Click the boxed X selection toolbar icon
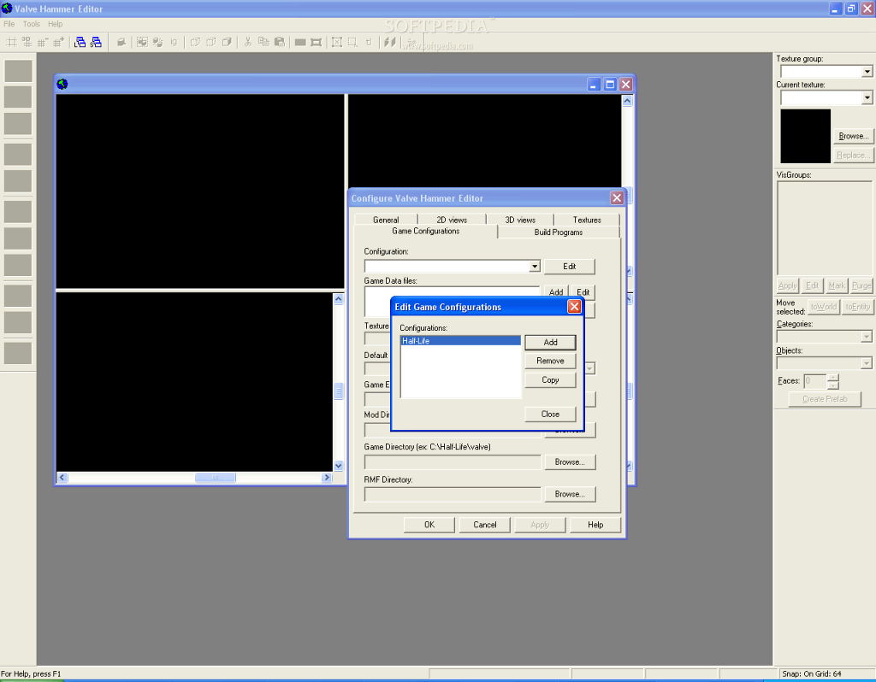Image resolution: width=876 pixels, height=682 pixels. 337,42
